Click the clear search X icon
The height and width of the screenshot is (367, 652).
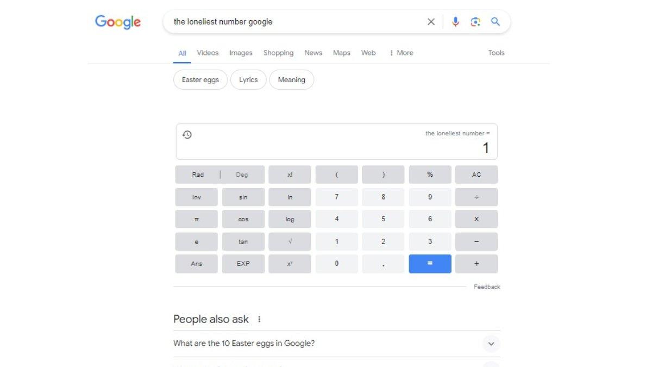431,22
